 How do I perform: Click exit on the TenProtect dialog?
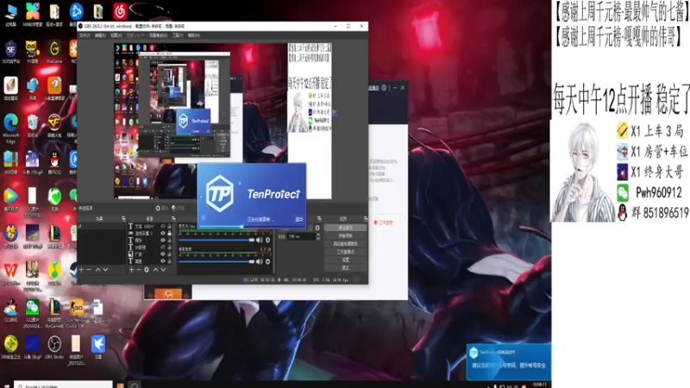pyautogui.click(x=298, y=219)
